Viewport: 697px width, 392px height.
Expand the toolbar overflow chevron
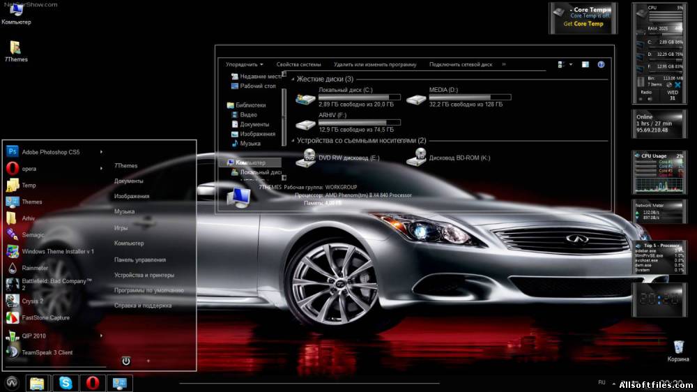[x=504, y=64]
